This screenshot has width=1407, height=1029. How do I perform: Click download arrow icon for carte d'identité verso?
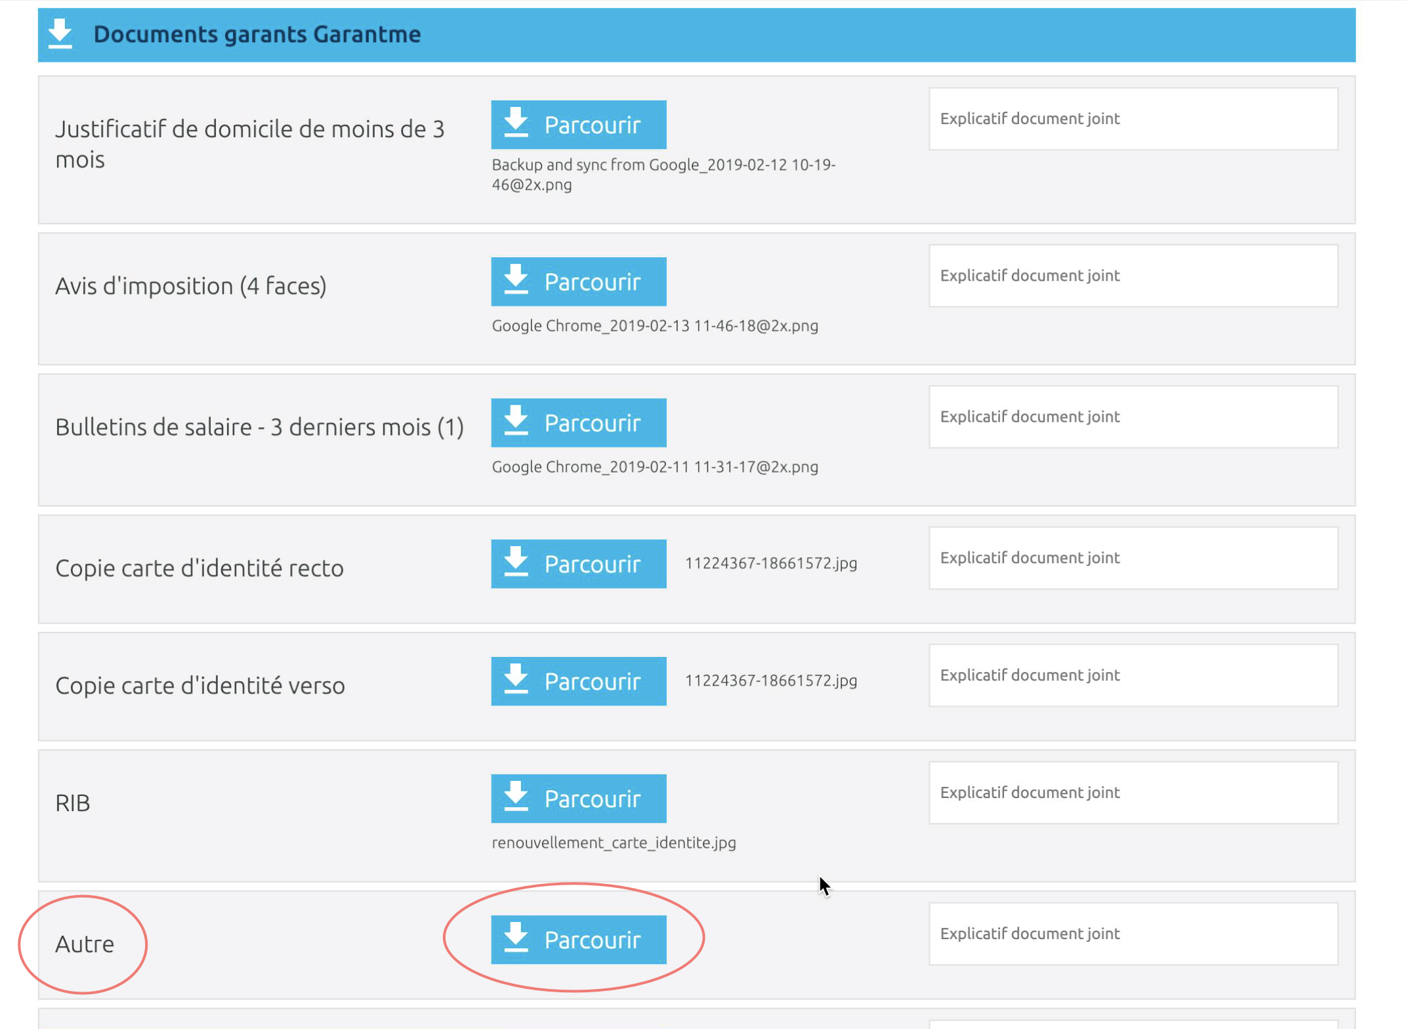tap(516, 679)
